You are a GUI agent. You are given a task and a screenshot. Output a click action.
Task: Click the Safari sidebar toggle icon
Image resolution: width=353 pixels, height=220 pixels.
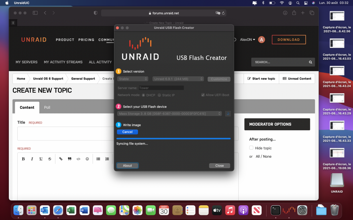point(35,13)
